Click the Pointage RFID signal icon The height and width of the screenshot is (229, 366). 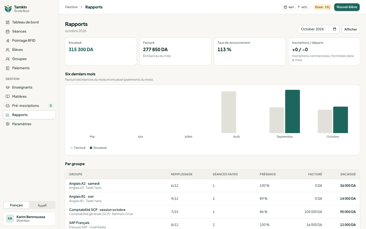tap(8, 41)
